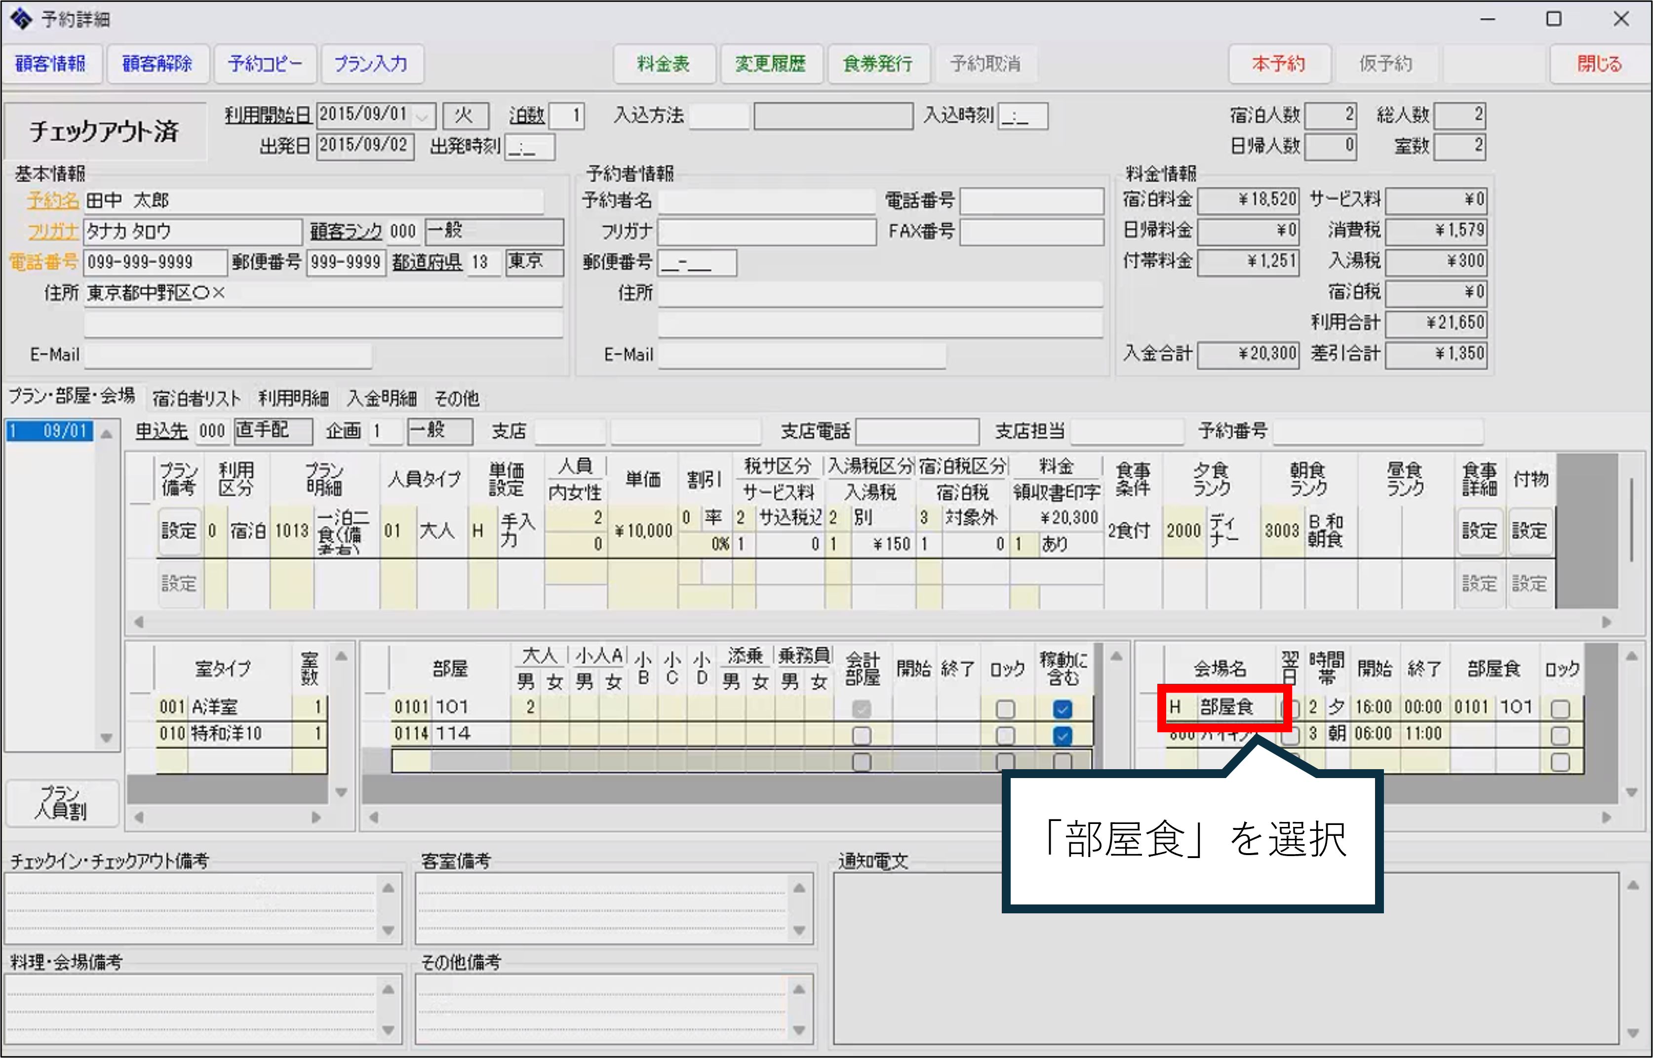Click up arrow in date list scrollbar
This screenshot has height=1058, width=1653.
tap(107, 434)
